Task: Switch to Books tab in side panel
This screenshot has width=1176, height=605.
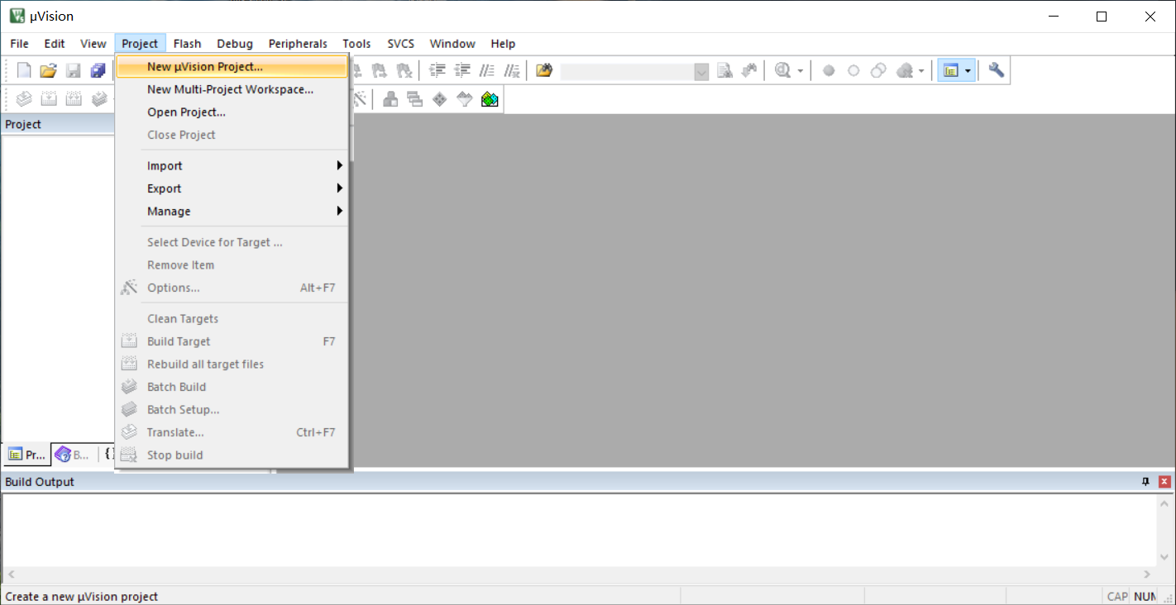Action: pos(73,455)
